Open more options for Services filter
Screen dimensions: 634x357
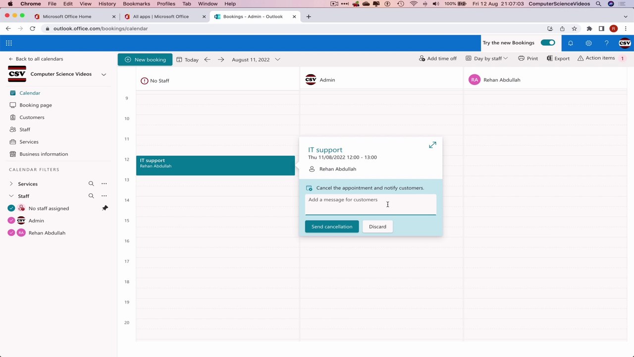104,183
